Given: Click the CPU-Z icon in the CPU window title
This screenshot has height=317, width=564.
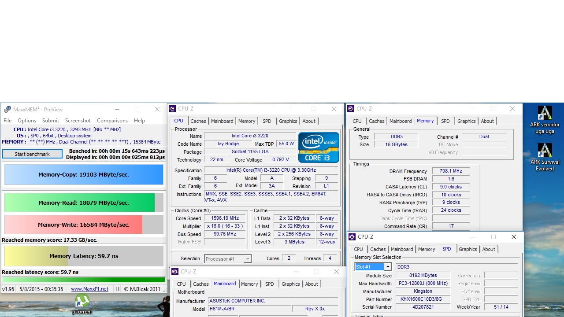Looking at the screenshot, I should pyautogui.click(x=173, y=109).
